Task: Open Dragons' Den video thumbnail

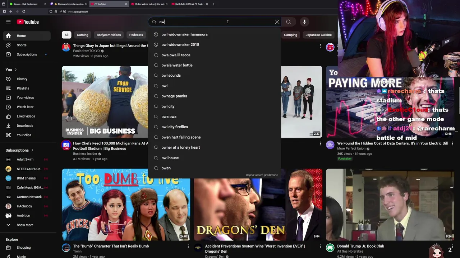Action: (258, 205)
